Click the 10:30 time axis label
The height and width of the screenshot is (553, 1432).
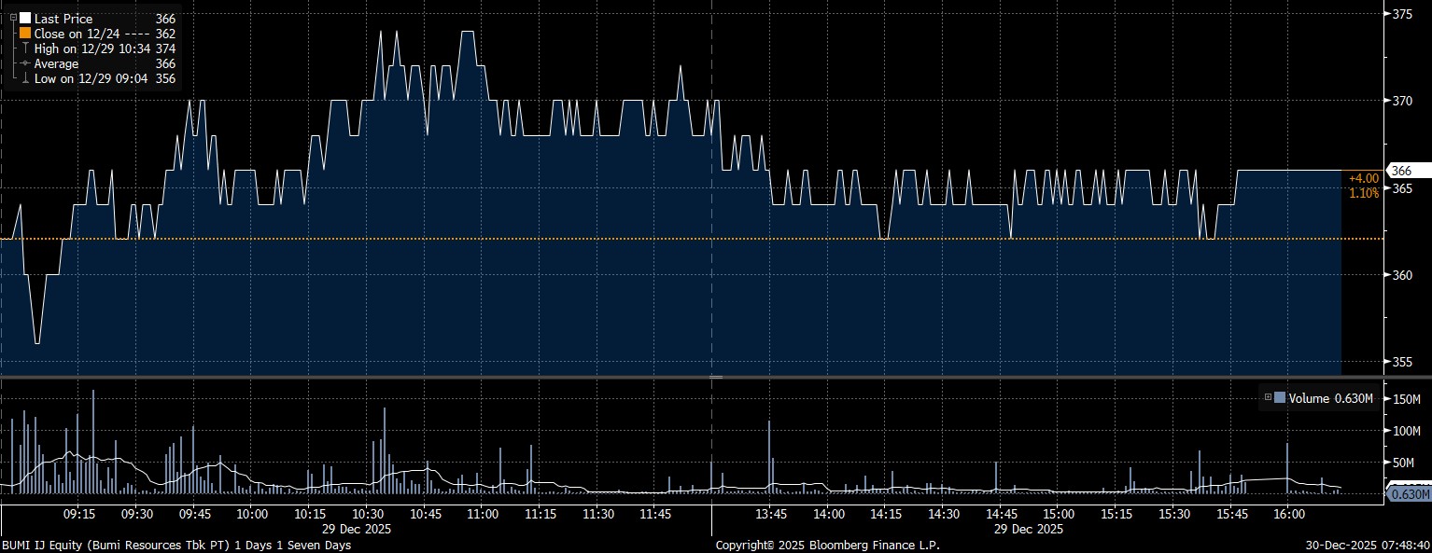[367, 514]
